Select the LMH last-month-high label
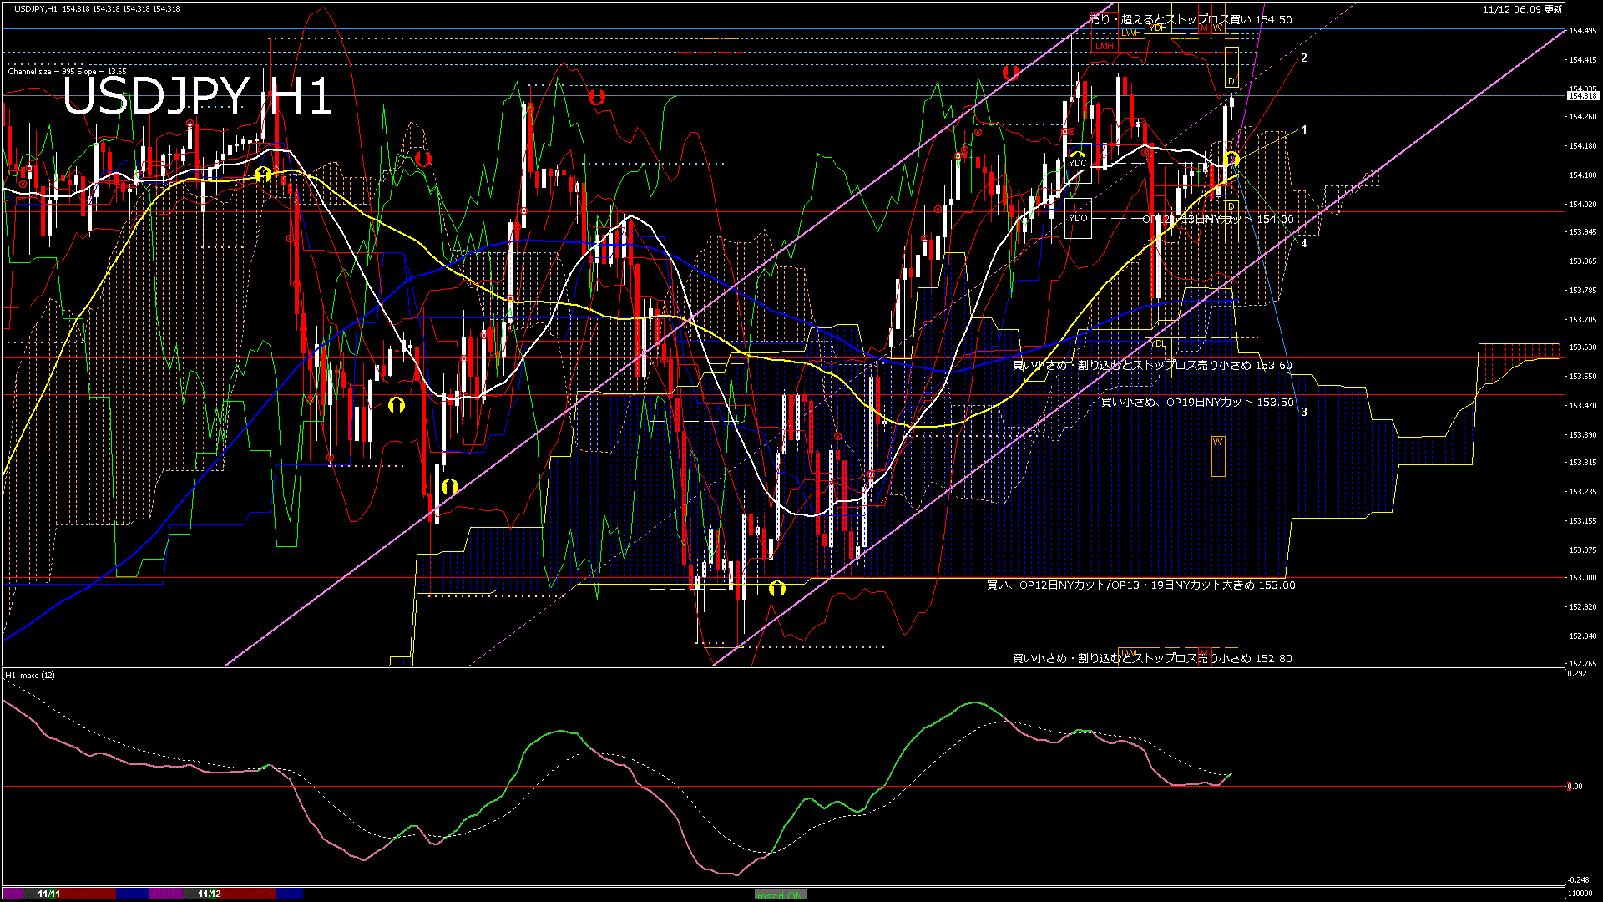The width and height of the screenshot is (1603, 902). click(x=1104, y=46)
